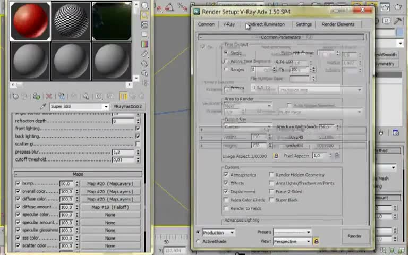Toggle the back lighting checkbox
The height and width of the screenshot is (255, 408).
(138, 136)
